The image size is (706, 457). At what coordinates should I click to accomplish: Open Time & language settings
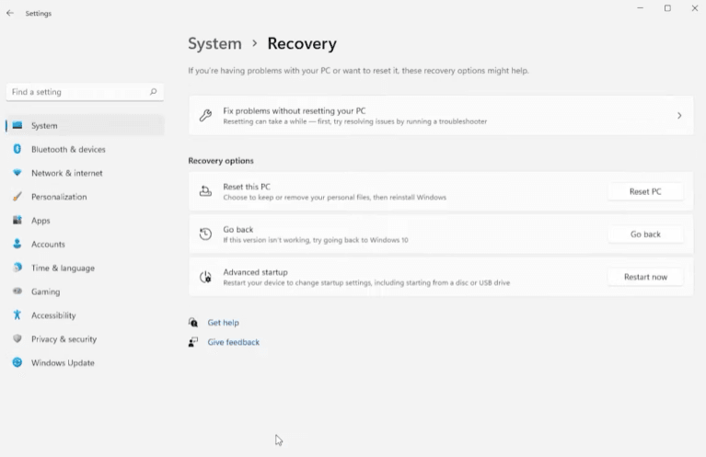coord(85,268)
